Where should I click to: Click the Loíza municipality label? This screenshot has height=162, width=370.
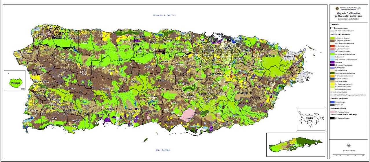[258, 42]
